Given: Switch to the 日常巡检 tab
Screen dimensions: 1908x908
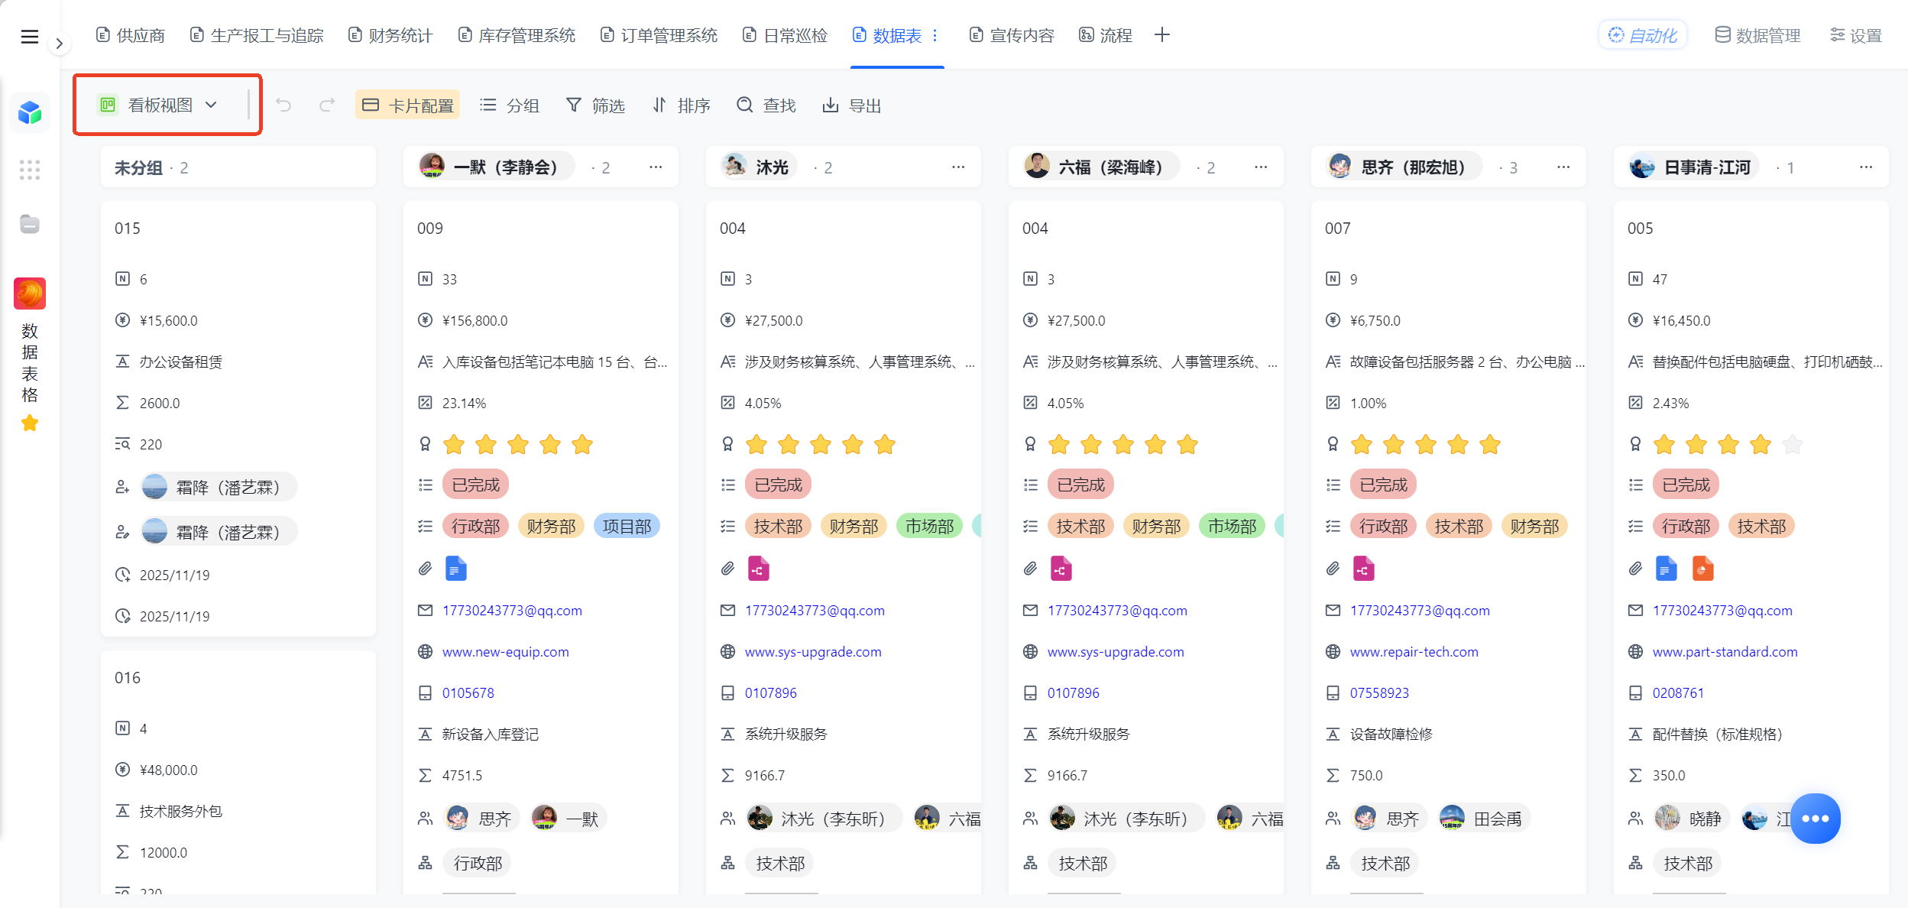Looking at the screenshot, I should [786, 35].
